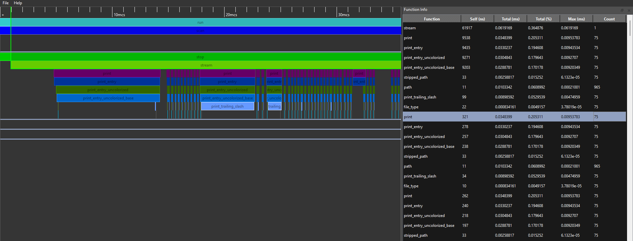Select the stream block in the timeline
Screen dimensions: 633x241
tap(206, 65)
